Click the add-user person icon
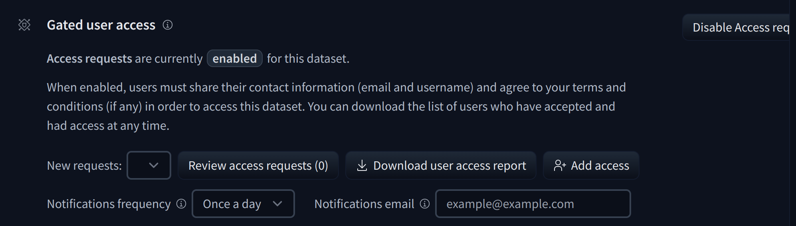Screen dimensions: 796x226 (x=560, y=165)
